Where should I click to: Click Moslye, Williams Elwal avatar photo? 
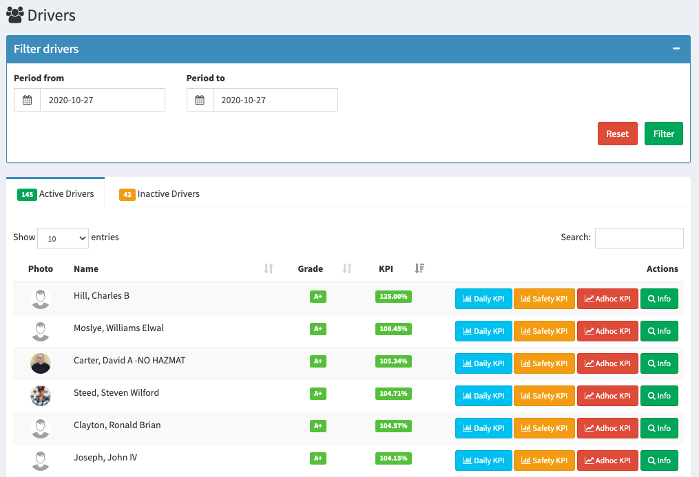point(41,331)
